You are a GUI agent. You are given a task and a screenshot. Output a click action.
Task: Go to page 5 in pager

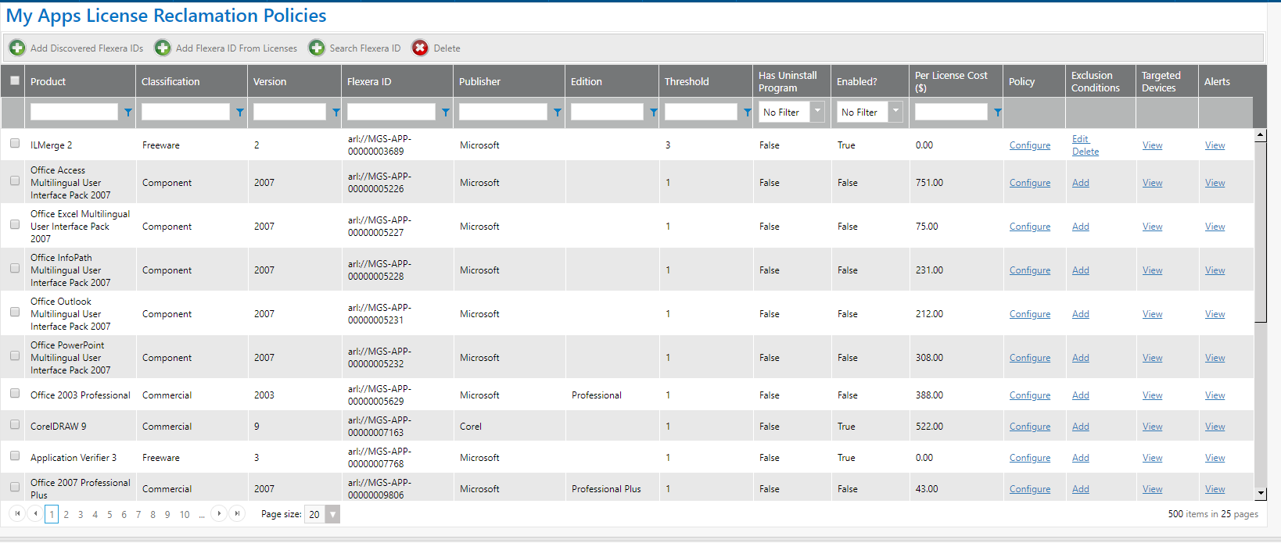point(109,514)
